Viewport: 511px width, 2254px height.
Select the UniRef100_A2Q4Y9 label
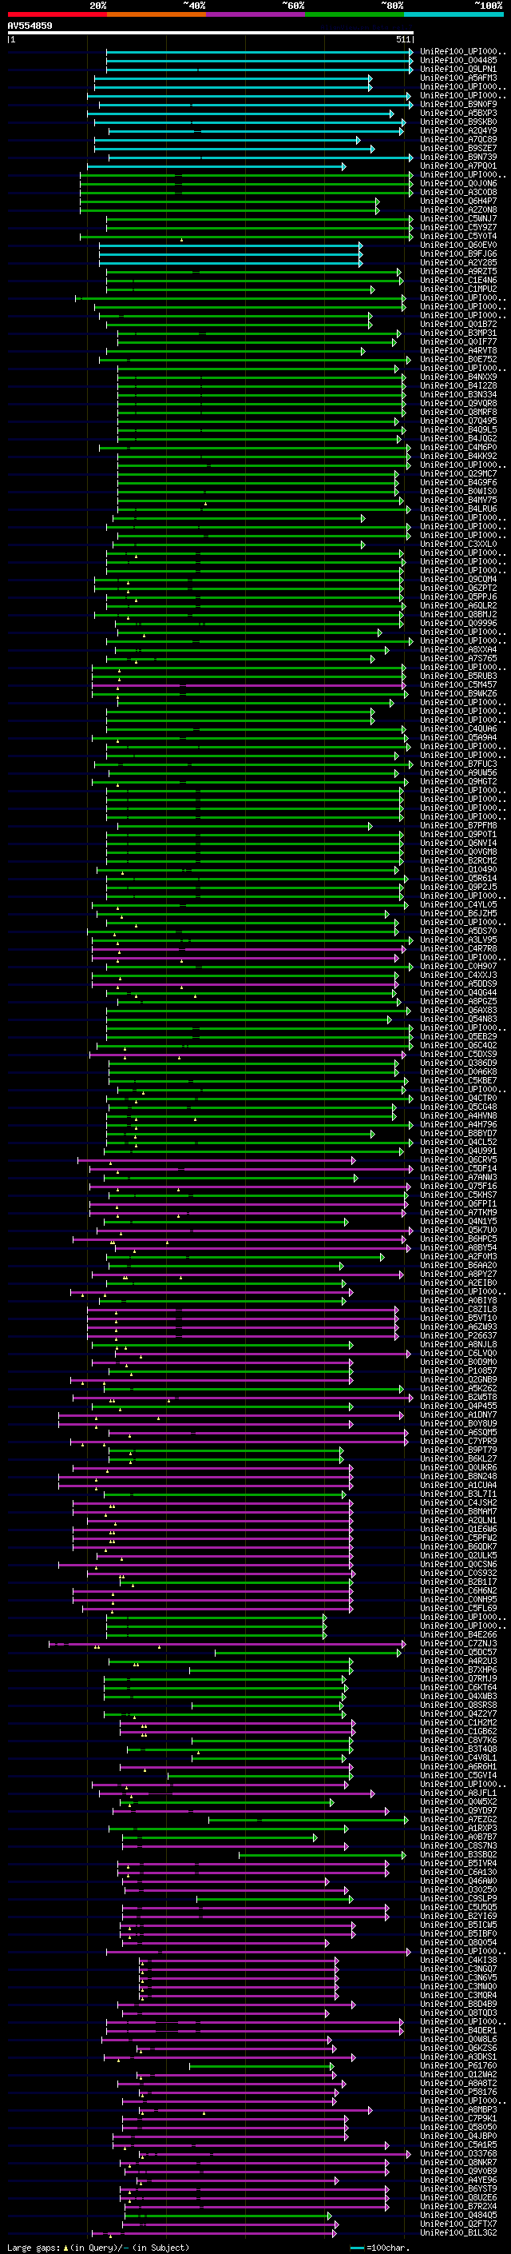(x=458, y=130)
